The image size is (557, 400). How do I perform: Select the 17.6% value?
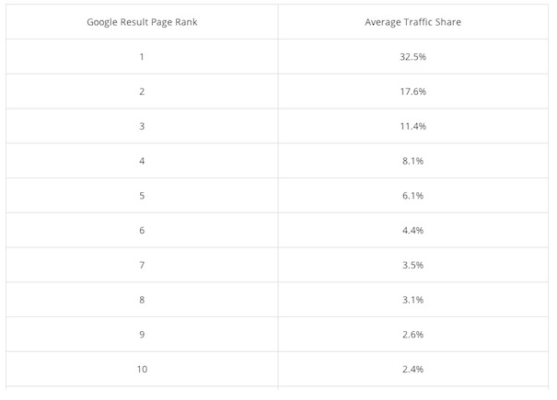(412, 92)
